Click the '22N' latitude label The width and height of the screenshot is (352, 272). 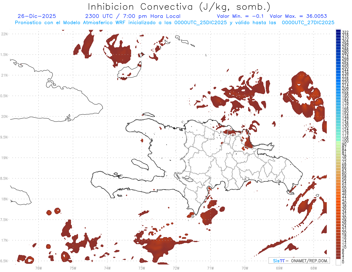pyautogui.click(x=5, y=34)
